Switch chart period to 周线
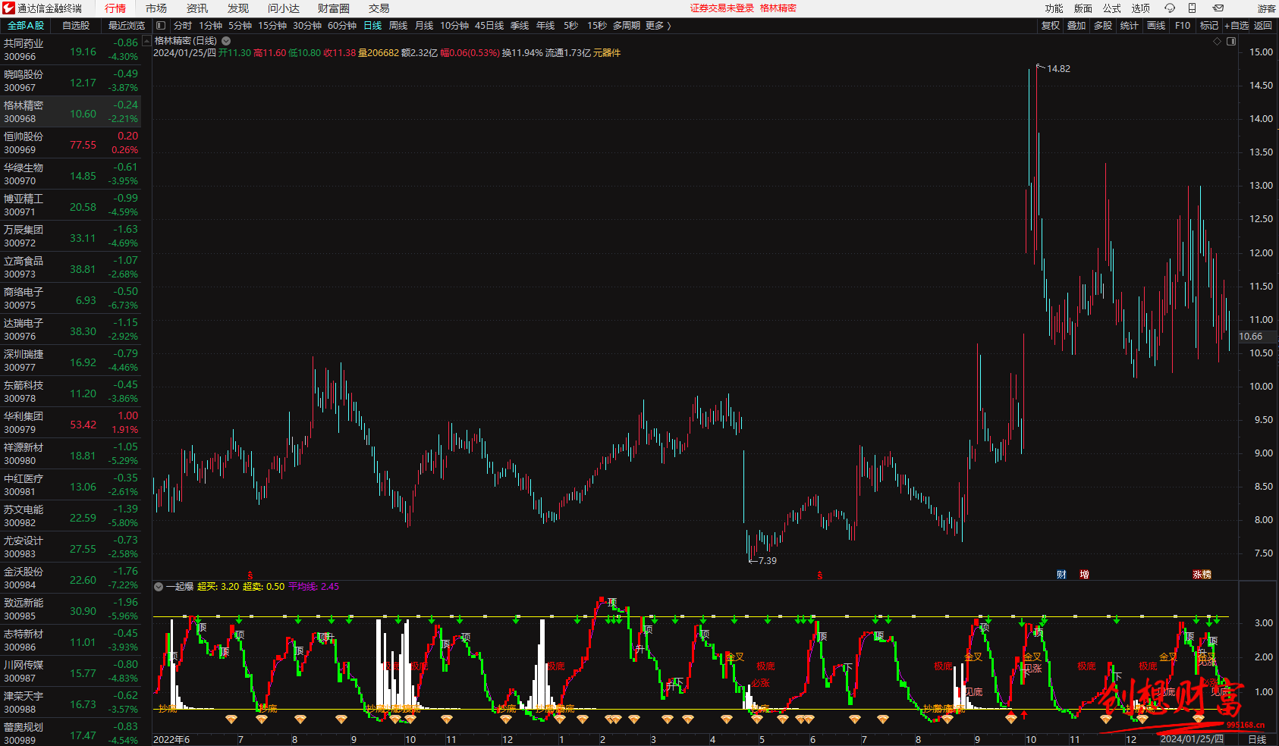The height and width of the screenshot is (746, 1279). (x=398, y=26)
